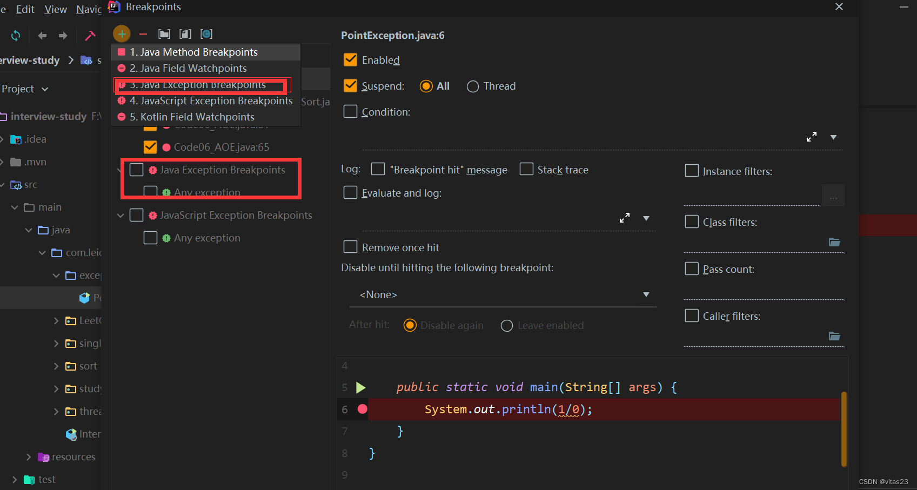Click the Add breakpoint plus icon
This screenshot has width=917, height=490.
[x=122, y=34]
